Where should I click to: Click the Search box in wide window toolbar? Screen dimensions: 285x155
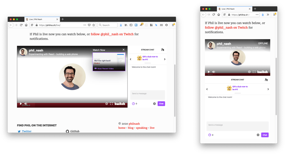point(108,25)
